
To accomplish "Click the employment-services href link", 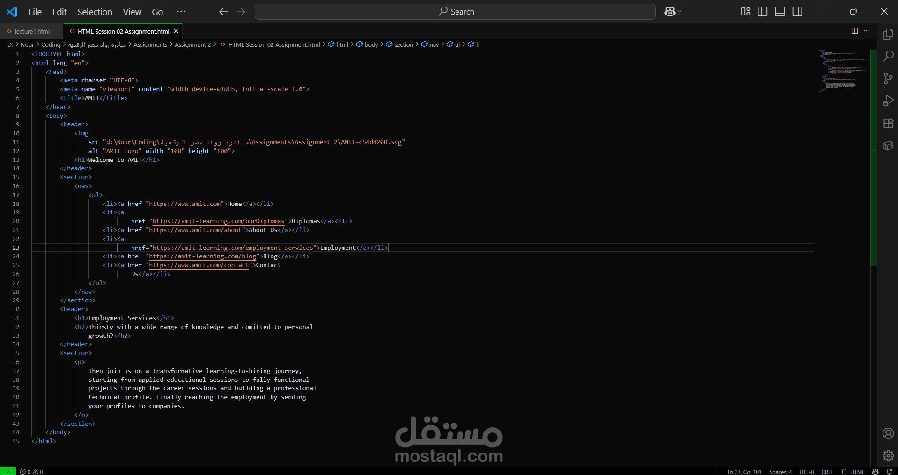I will click(233, 248).
